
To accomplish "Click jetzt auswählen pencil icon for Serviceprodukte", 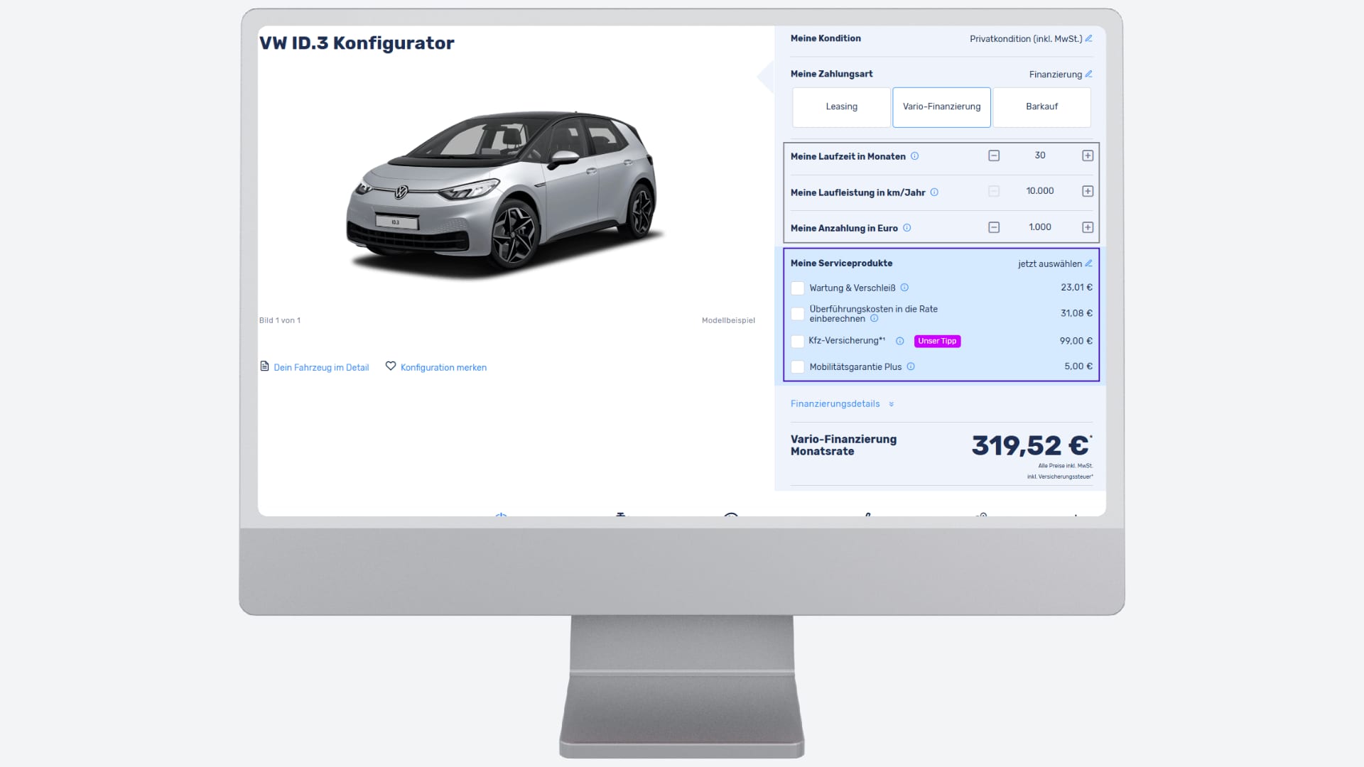I will (1088, 263).
